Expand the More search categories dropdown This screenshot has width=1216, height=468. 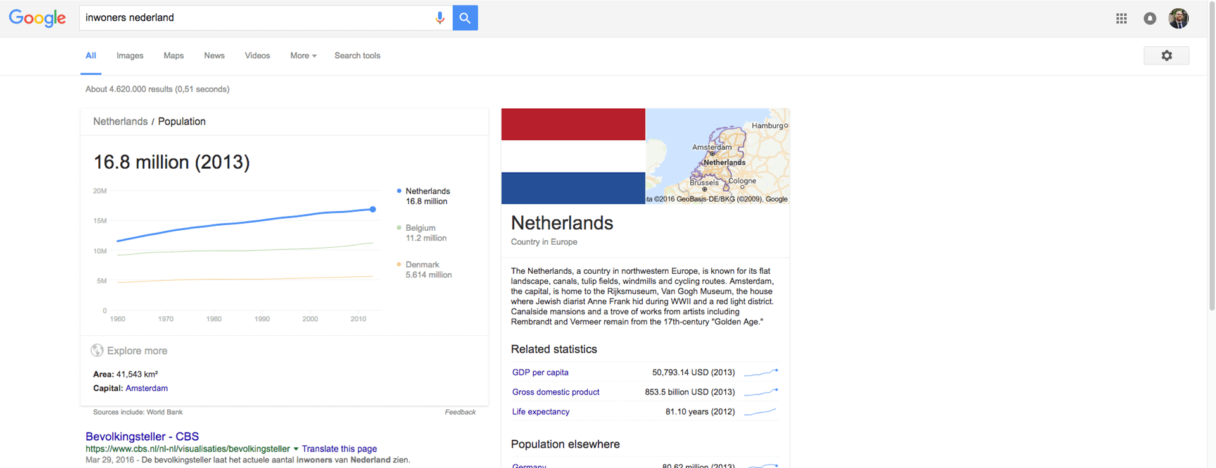303,56
